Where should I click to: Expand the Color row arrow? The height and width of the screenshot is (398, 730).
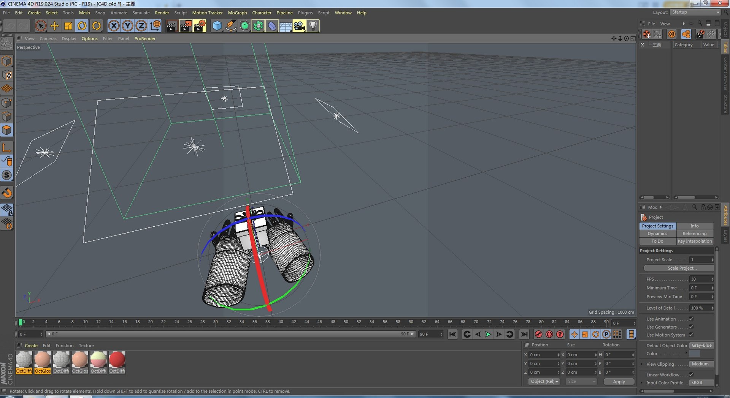[x=686, y=353]
